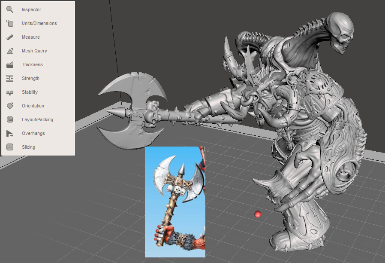Click the red sphere pivot marker
Viewport: 385px width, 263px height.
click(258, 214)
